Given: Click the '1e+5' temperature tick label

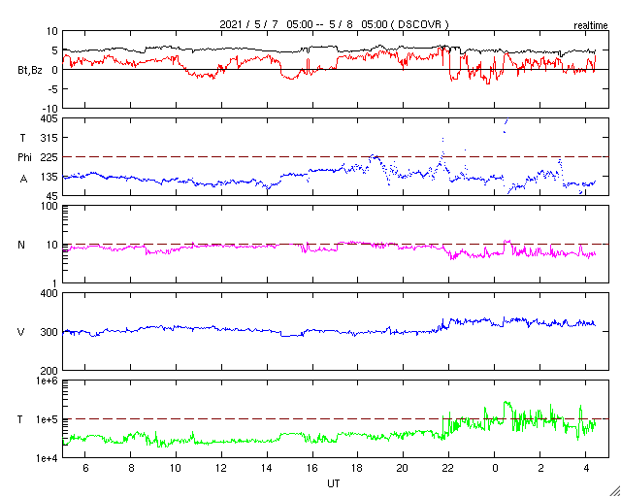Looking at the screenshot, I should click(x=47, y=419).
